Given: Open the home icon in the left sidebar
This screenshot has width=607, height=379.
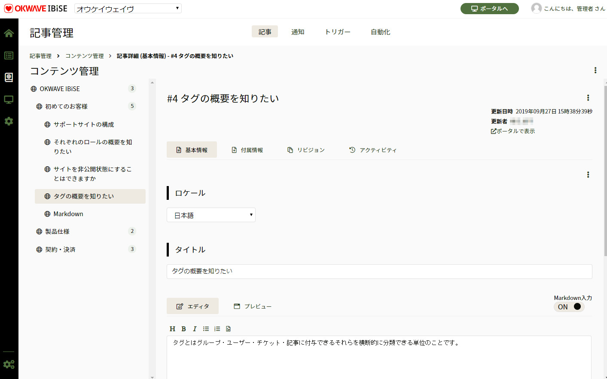Looking at the screenshot, I should point(9,33).
